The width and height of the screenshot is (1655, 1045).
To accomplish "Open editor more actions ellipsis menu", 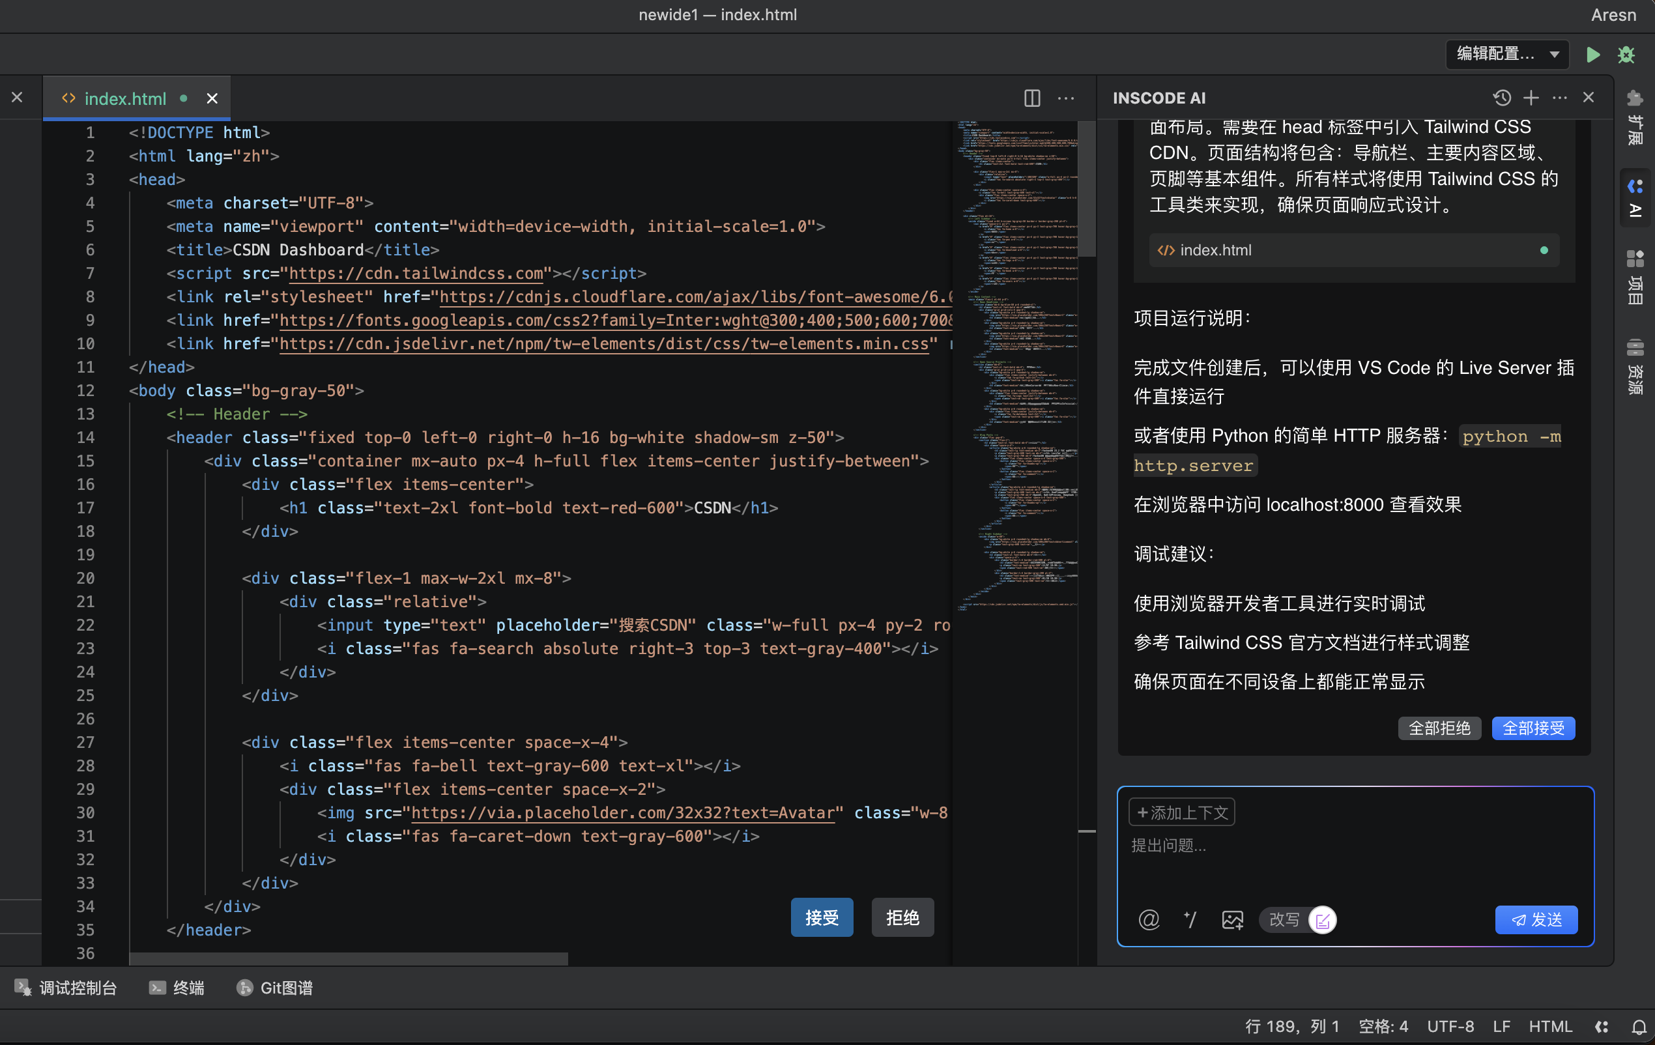I will (1065, 98).
